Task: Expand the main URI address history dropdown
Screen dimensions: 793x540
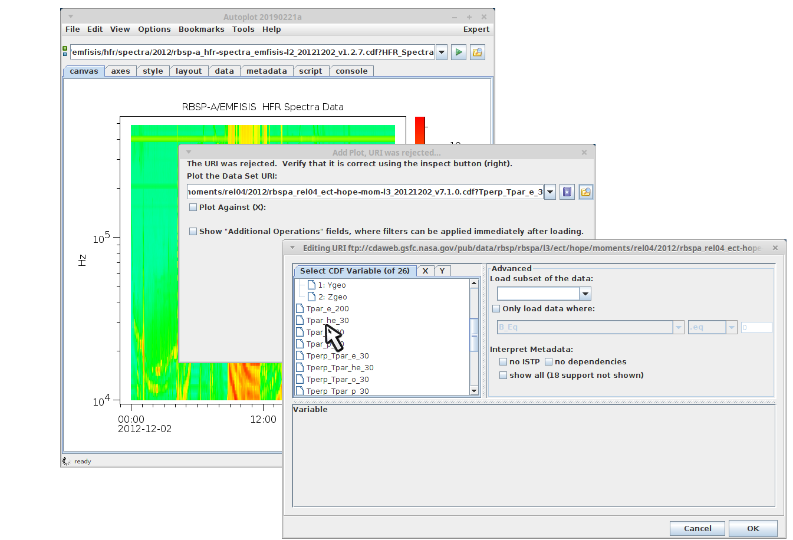Action: coord(441,52)
